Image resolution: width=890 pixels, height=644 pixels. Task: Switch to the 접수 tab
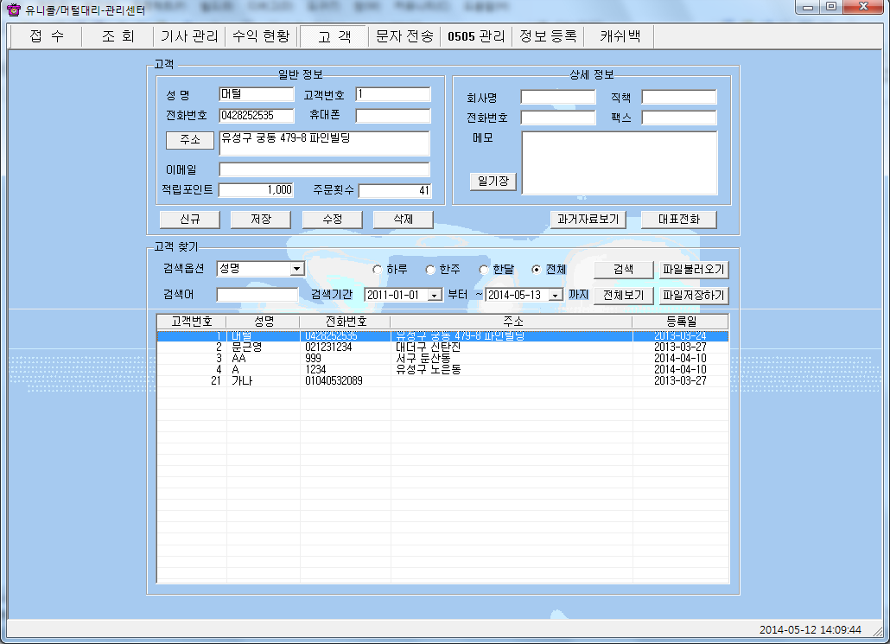click(x=46, y=37)
